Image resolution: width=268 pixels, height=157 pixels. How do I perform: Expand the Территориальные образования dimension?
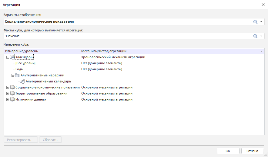click(x=8, y=93)
